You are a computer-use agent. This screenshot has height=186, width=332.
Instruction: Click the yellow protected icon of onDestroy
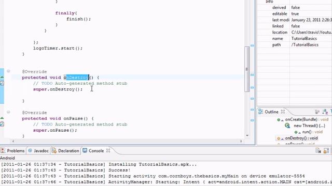point(279,138)
